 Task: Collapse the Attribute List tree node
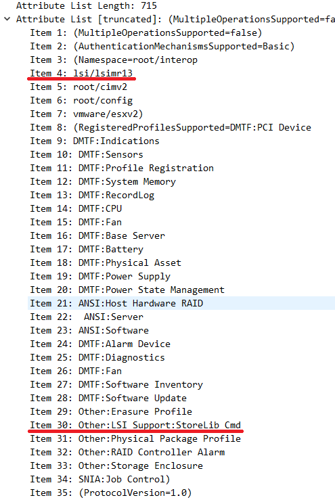click(x=7, y=19)
